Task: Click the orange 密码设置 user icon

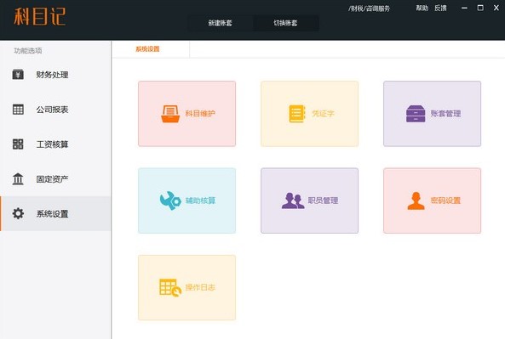Action: [x=416, y=201]
